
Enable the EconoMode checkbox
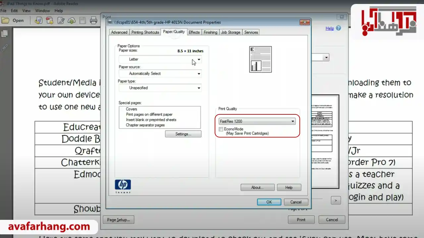[221, 129]
